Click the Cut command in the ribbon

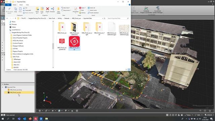(25, 8)
